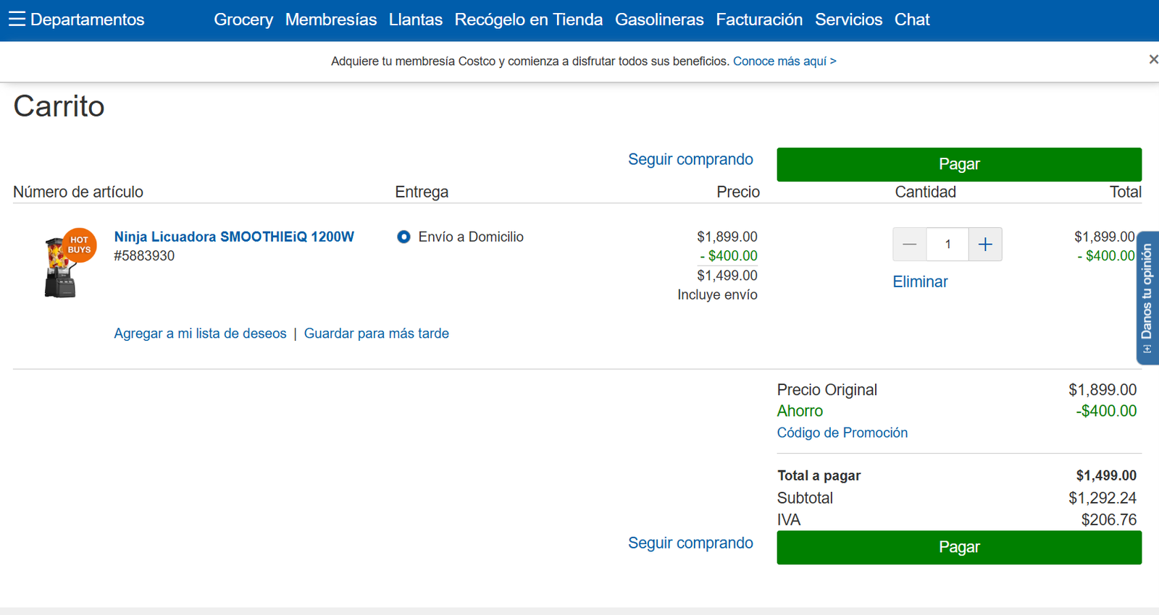The width and height of the screenshot is (1159, 615).
Task: Open the Departamentos hamburger menu
Action: tap(76, 20)
